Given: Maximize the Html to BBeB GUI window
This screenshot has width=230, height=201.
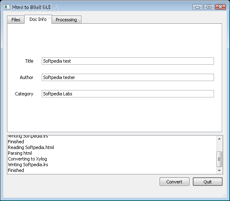Looking at the screenshot, I should pos(209,7).
